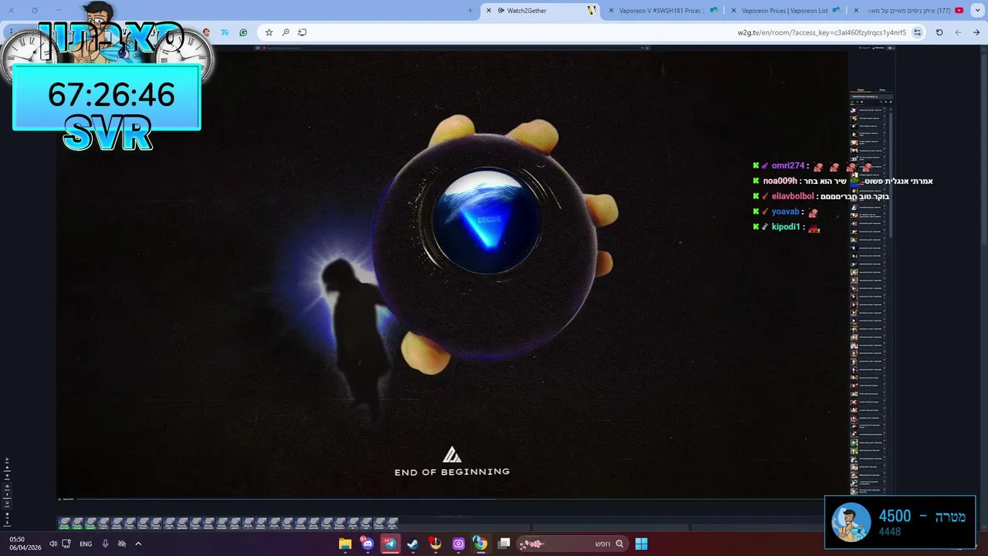988x556 pixels.
Task: Click chat username omri274
Action: coord(788,166)
